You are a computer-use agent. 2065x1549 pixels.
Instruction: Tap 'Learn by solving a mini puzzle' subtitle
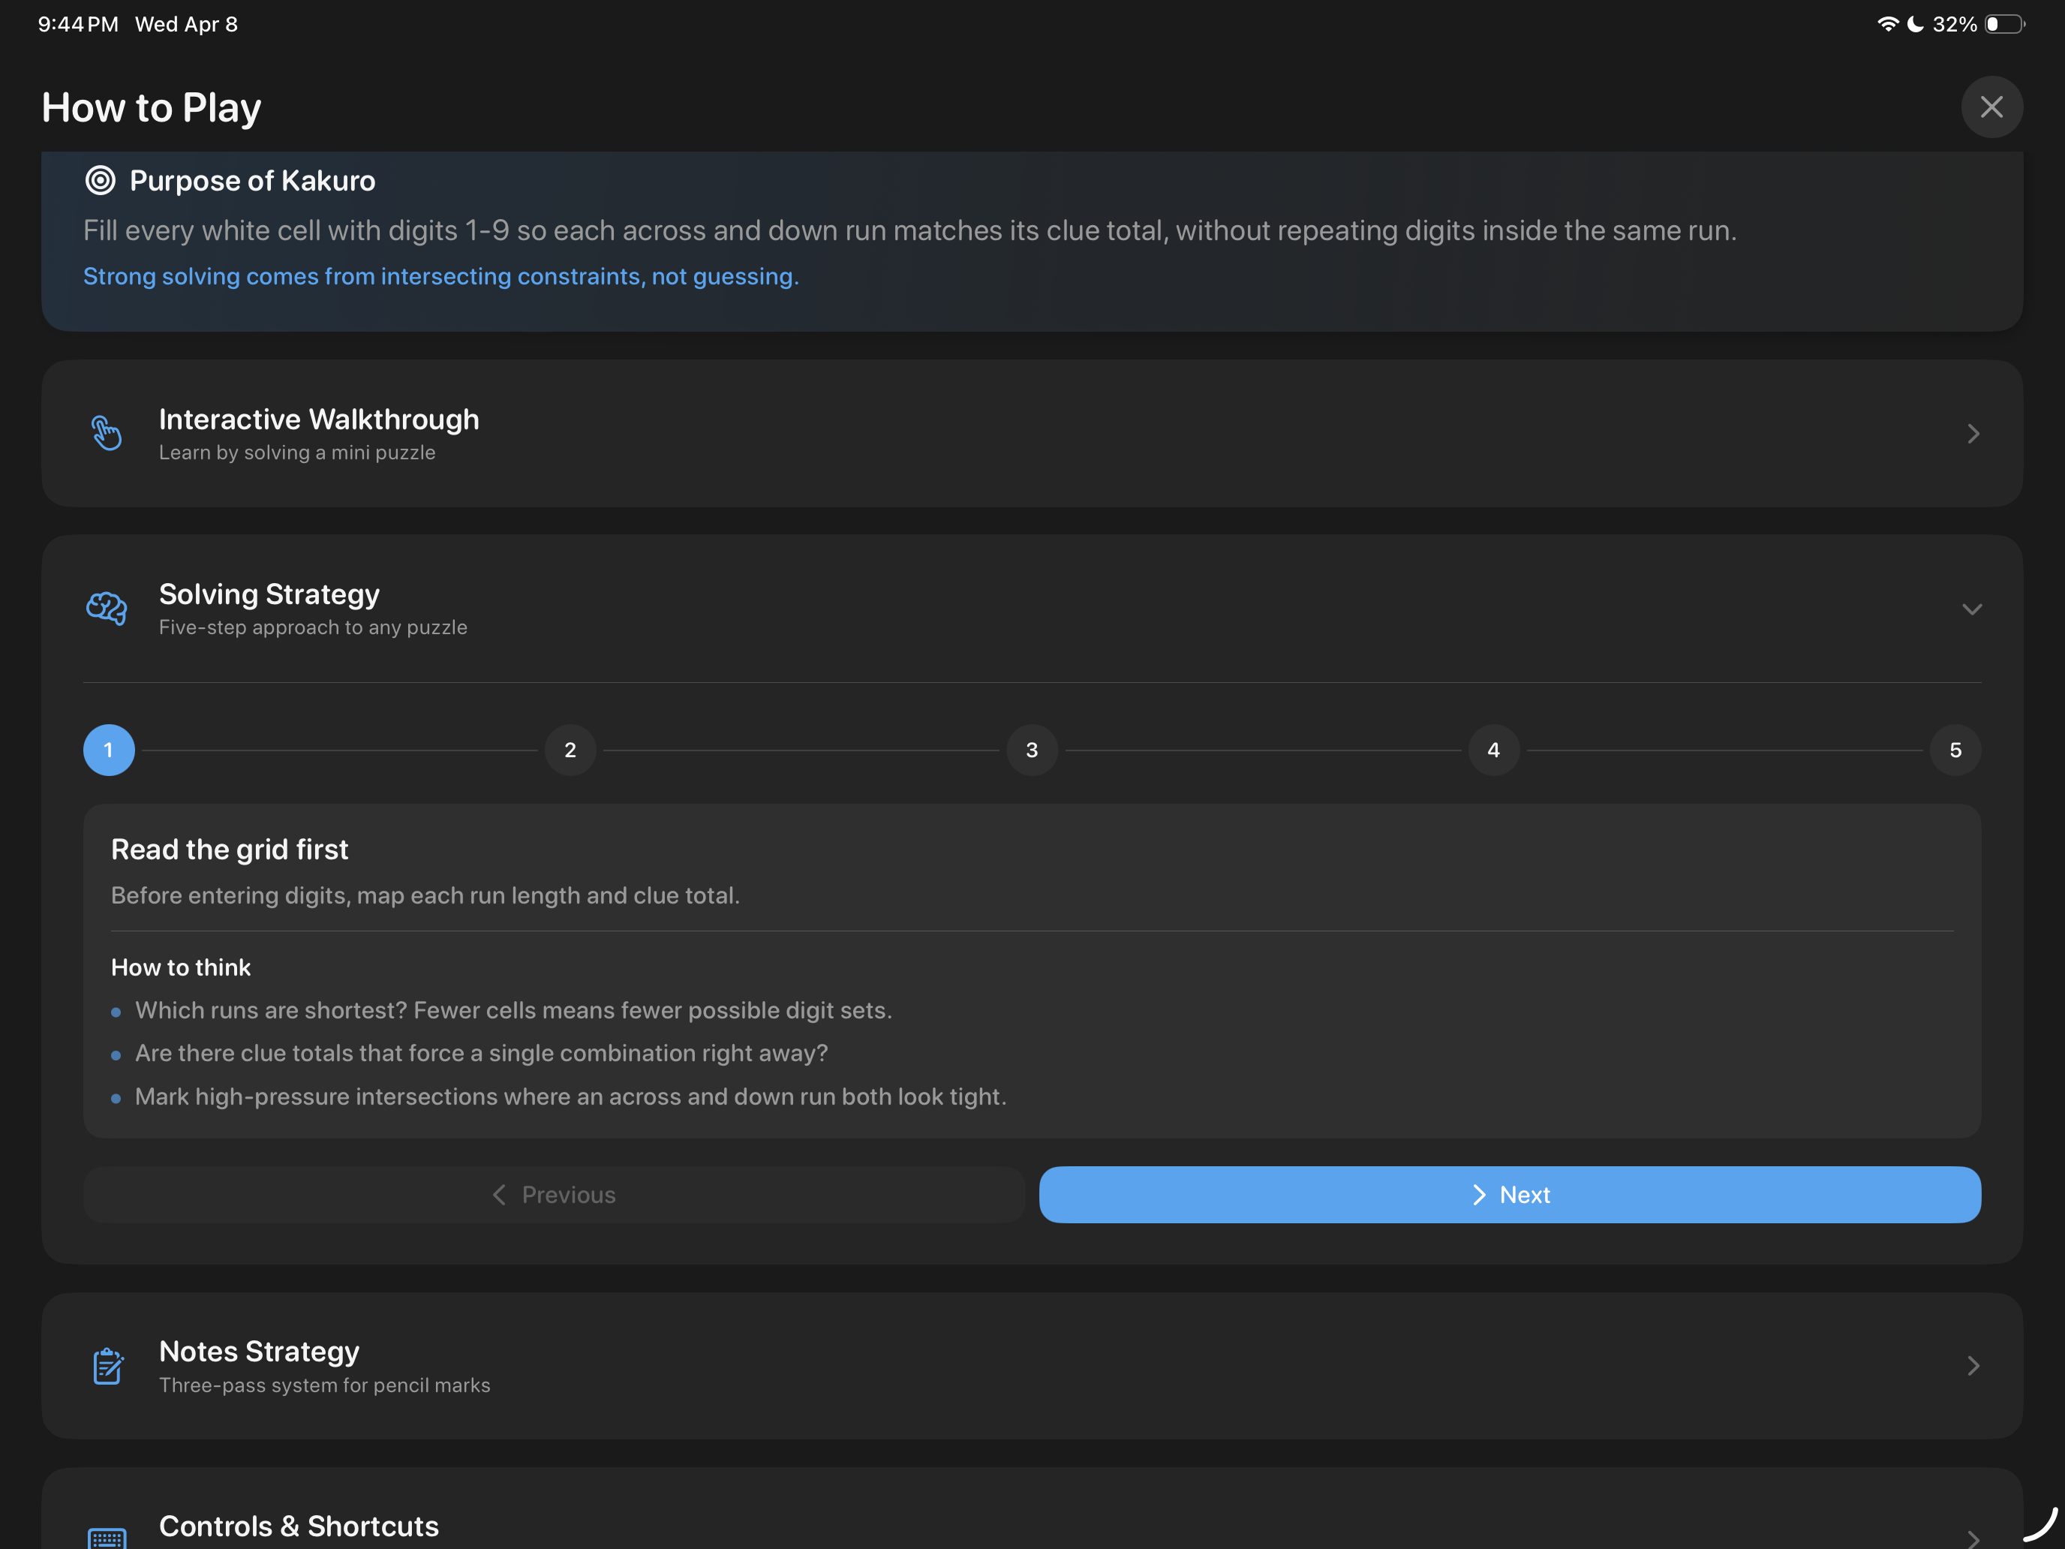tap(297, 452)
